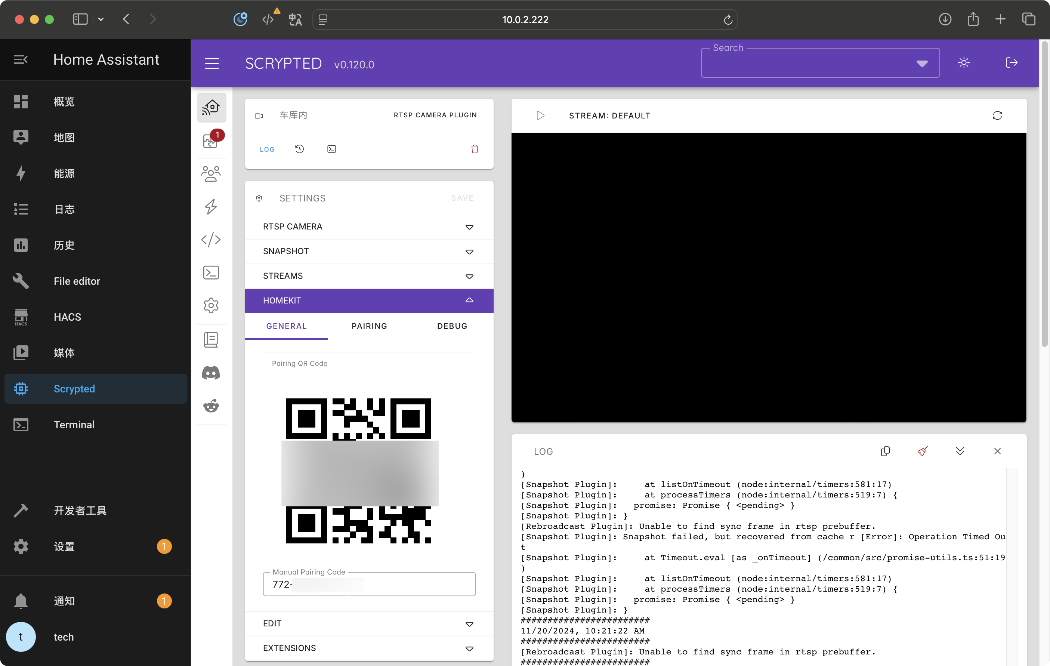Screen dimensions: 1050x666
Task: Toggle light/dark theme sun icon
Action: 964,62
